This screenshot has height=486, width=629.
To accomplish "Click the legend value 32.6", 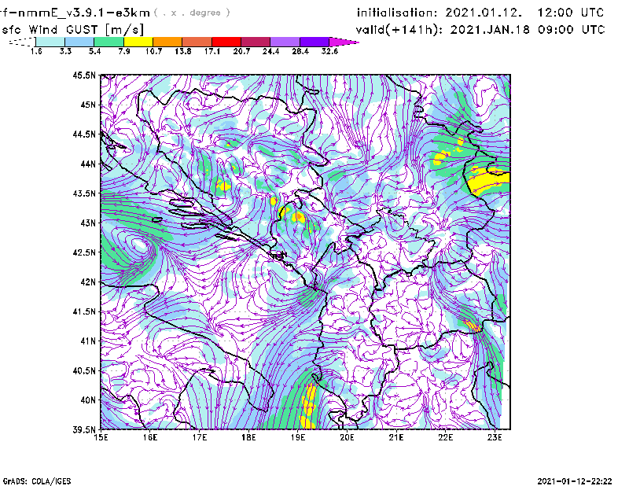I will [x=329, y=51].
